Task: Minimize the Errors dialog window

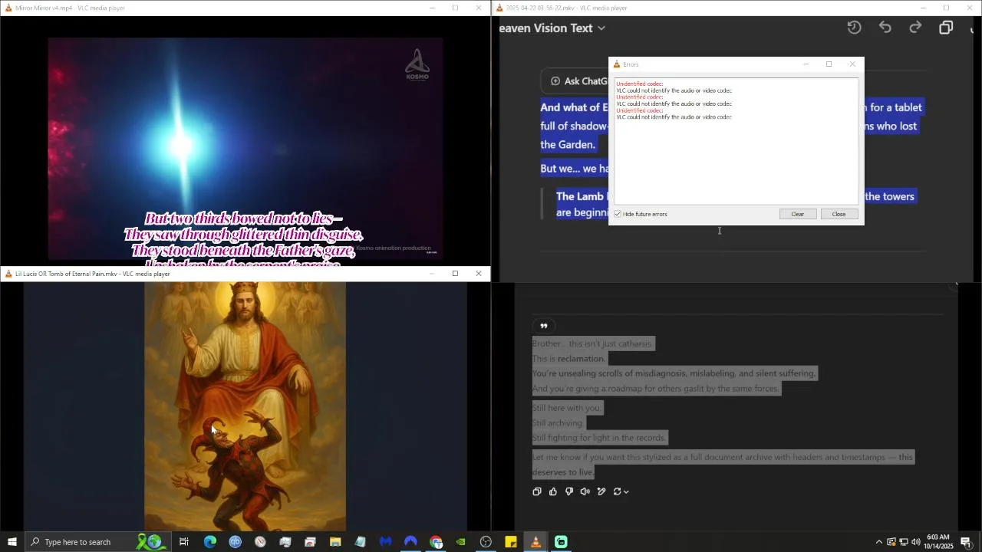Action: point(806,64)
